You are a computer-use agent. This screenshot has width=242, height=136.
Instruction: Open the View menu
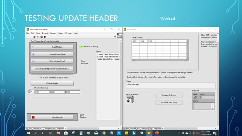38,33
